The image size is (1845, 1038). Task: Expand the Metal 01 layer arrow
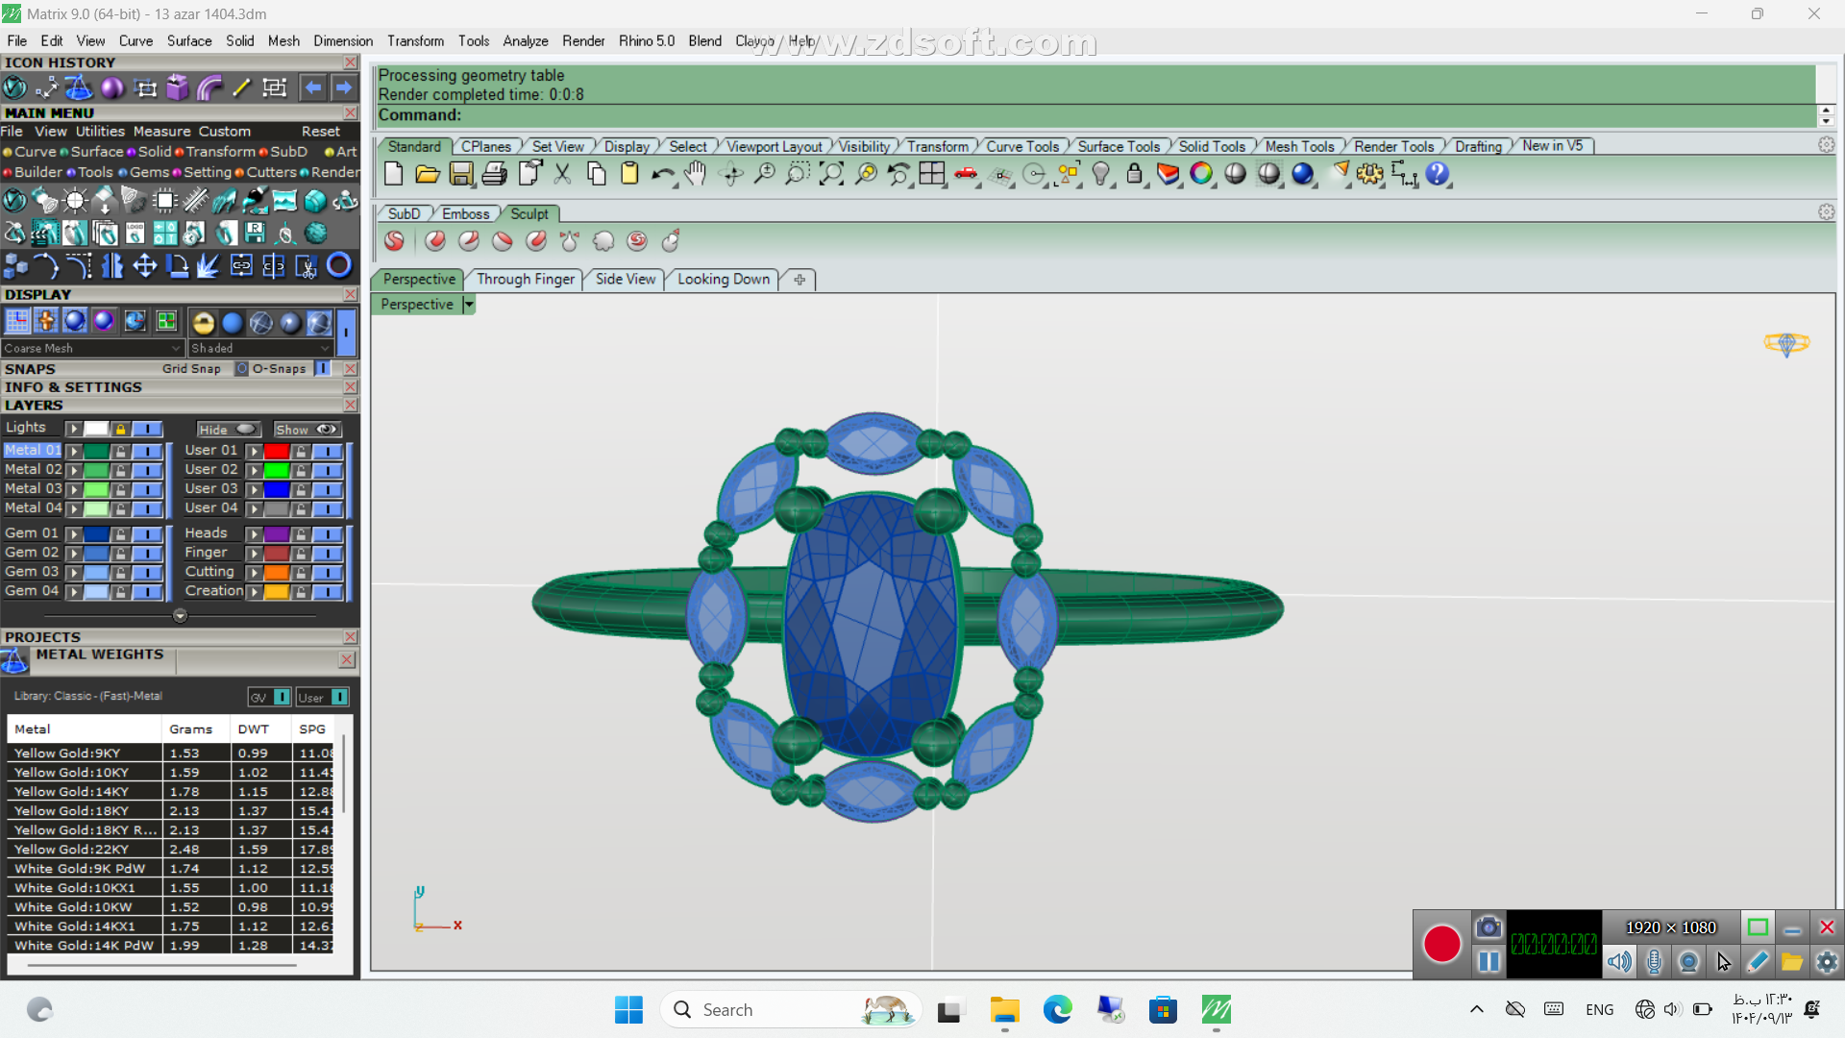point(73,451)
